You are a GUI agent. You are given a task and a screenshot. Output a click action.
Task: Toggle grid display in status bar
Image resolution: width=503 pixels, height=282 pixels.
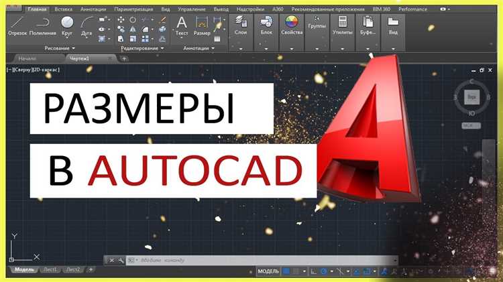coord(286,271)
